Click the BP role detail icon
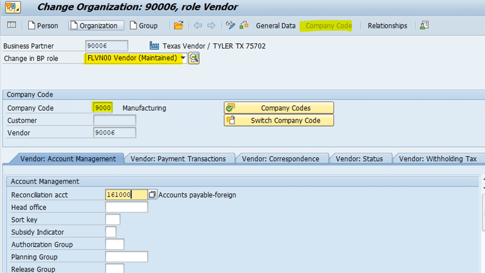The image size is (485, 273). 194,58
